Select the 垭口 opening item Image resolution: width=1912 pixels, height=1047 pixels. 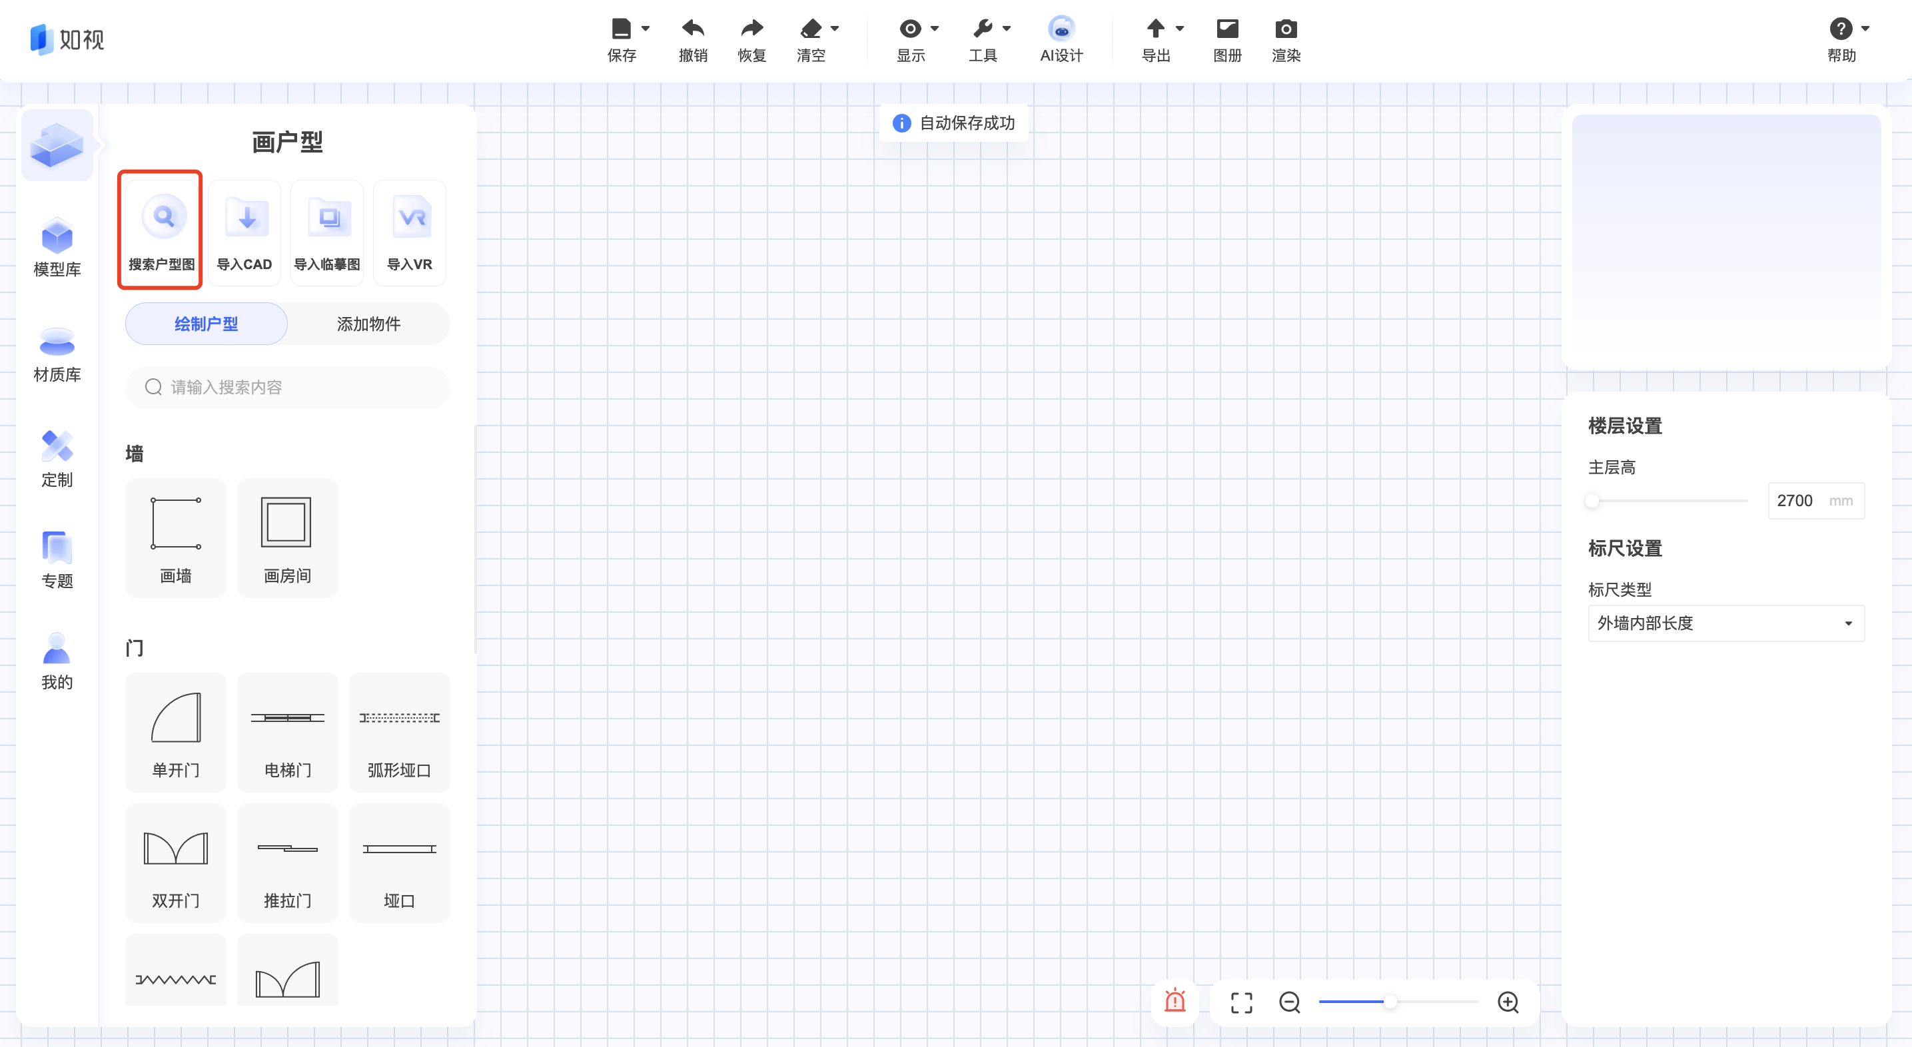point(399,863)
